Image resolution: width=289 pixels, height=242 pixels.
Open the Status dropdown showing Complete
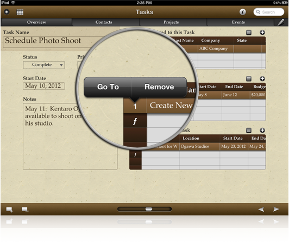point(44,65)
